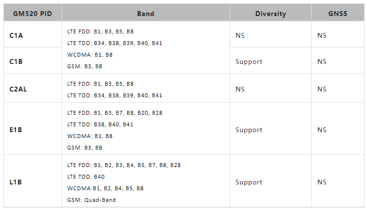The image size is (367, 213).
Task: Select Diversity NS cell in C2AL row
Action: (240, 89)
